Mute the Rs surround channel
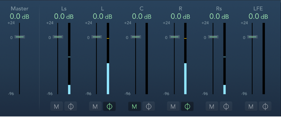 tap(212, 107)
